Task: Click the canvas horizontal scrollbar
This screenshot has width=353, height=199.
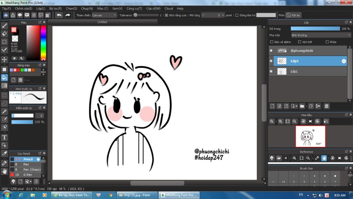Action: coord(157,183)
